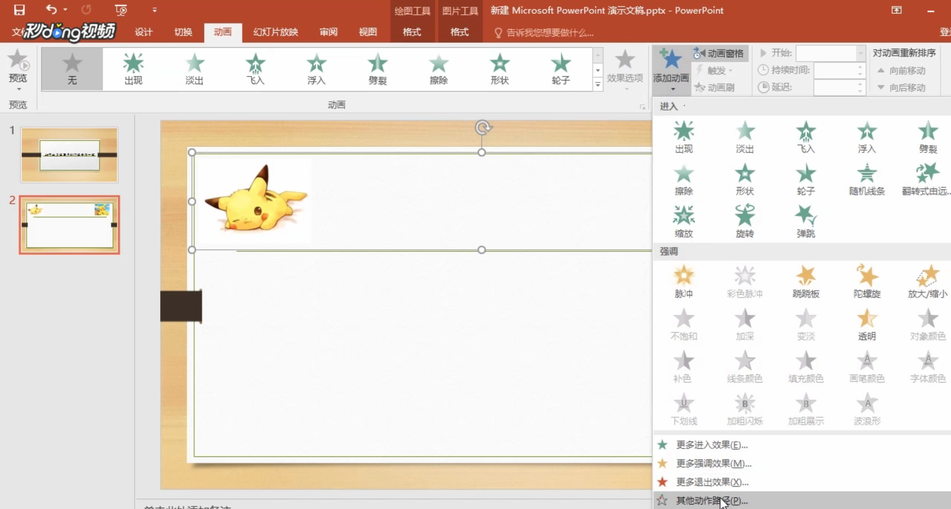Open the 触发 (Trigger) dropdown

point(718,70)
